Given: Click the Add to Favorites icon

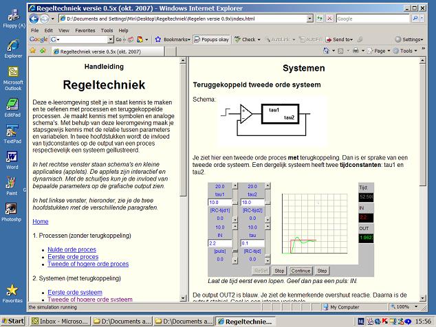Looking at the screenshot, I should (43, 51).
